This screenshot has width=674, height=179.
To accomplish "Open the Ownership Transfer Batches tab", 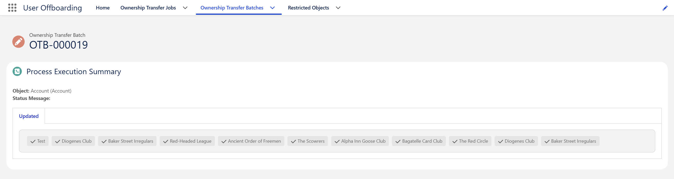I will [x=232, y=8].
